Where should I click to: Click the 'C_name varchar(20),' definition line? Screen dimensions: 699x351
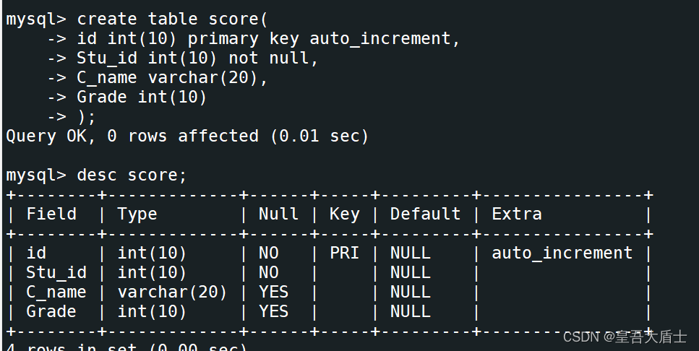[172, 78]
